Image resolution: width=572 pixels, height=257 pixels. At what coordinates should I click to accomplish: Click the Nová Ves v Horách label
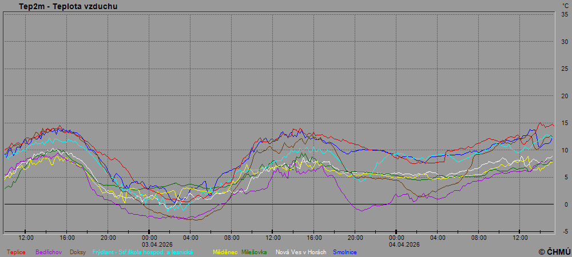click(300, 252)
